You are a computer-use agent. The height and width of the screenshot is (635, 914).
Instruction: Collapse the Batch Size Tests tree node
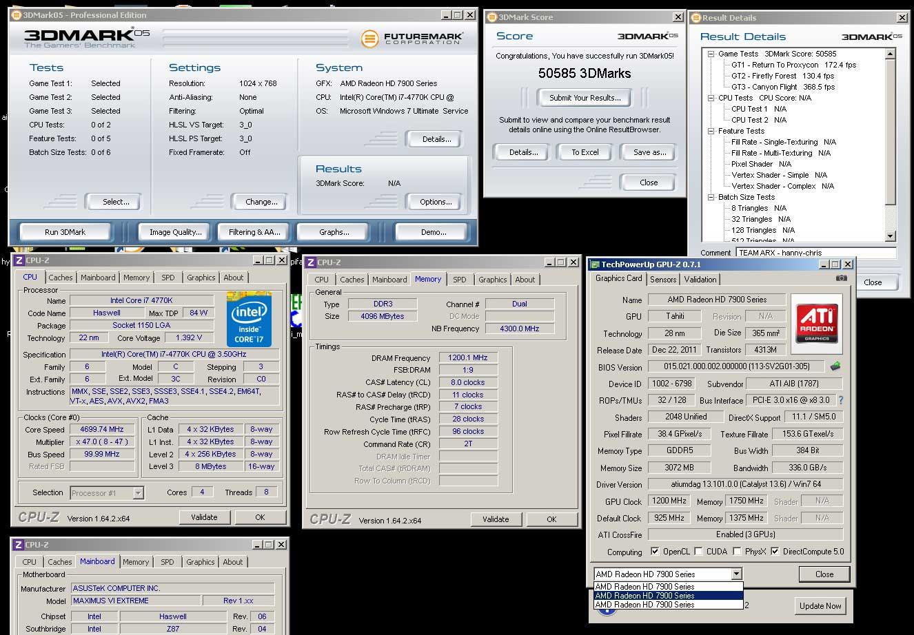[711, 197]
